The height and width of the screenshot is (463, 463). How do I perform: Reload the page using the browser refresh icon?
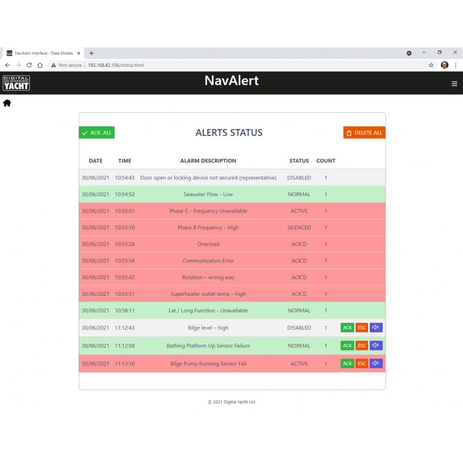pos(29,65)
